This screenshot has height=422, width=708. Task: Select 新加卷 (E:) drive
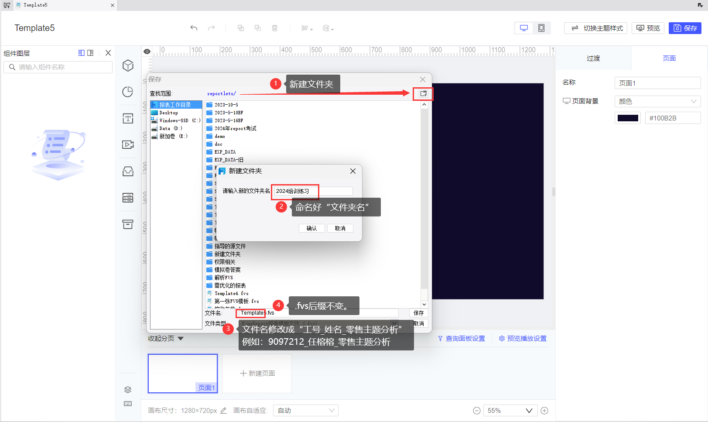(176, 136)
